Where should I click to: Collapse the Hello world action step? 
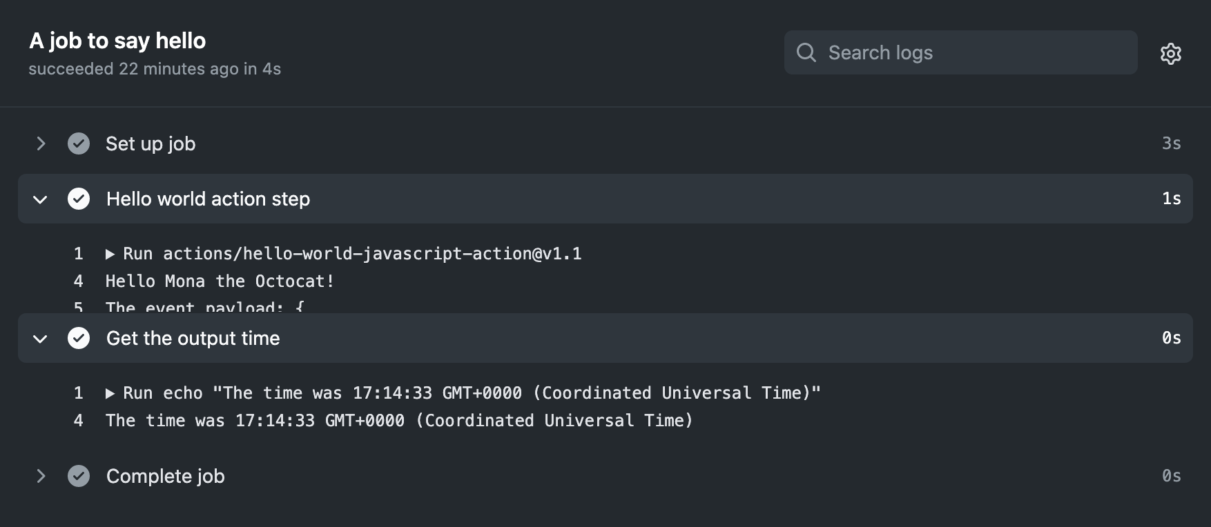pyautogui.click(x=41, y=199)
